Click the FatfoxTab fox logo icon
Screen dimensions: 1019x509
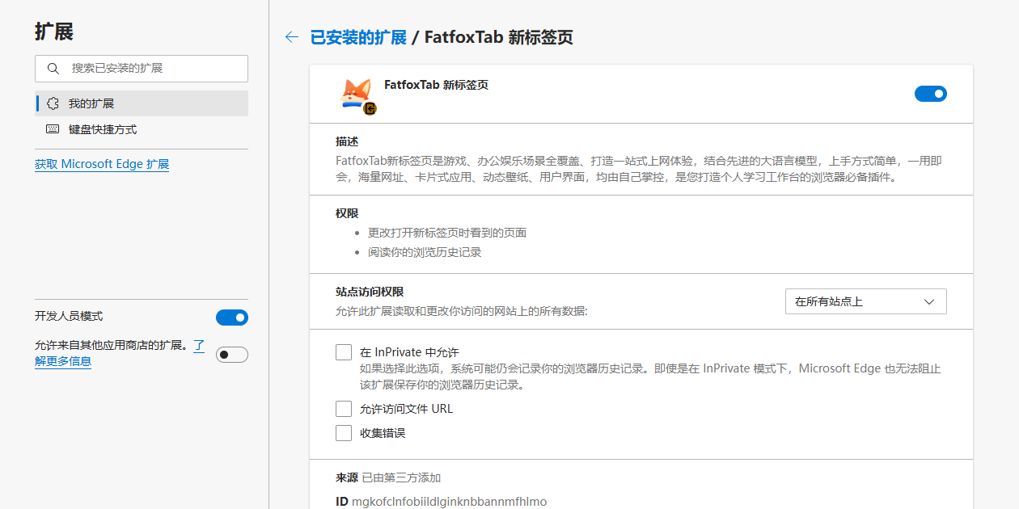[x=356, y=95]
